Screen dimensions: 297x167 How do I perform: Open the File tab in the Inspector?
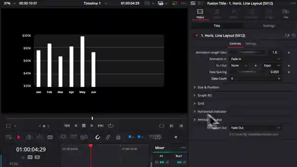click(286, 14)
